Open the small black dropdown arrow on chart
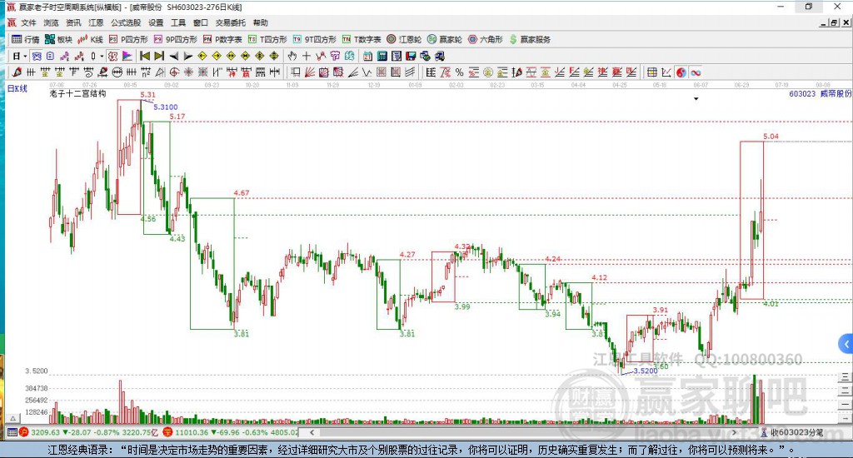 coord(696,99)
